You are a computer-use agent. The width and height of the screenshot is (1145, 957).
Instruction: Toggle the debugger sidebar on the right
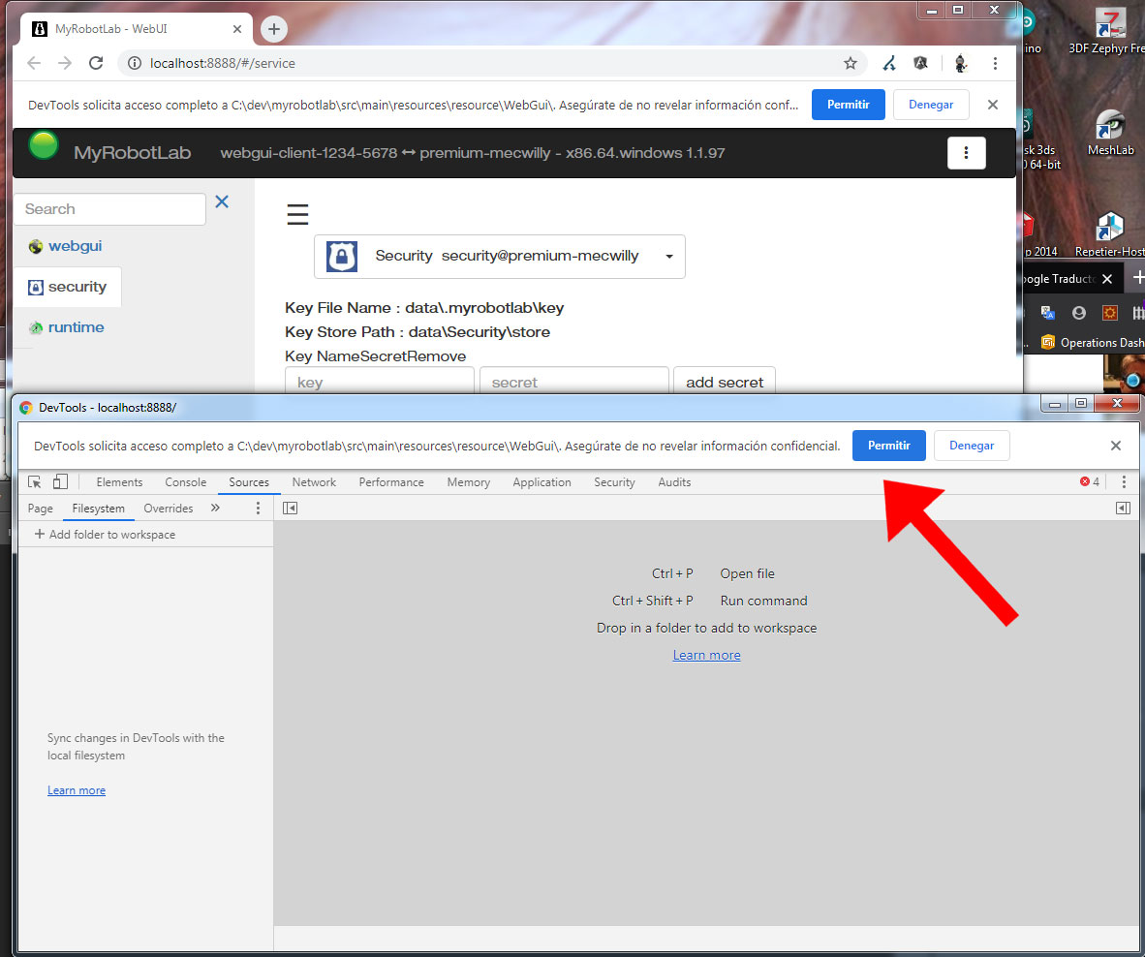click(1123, 509)
